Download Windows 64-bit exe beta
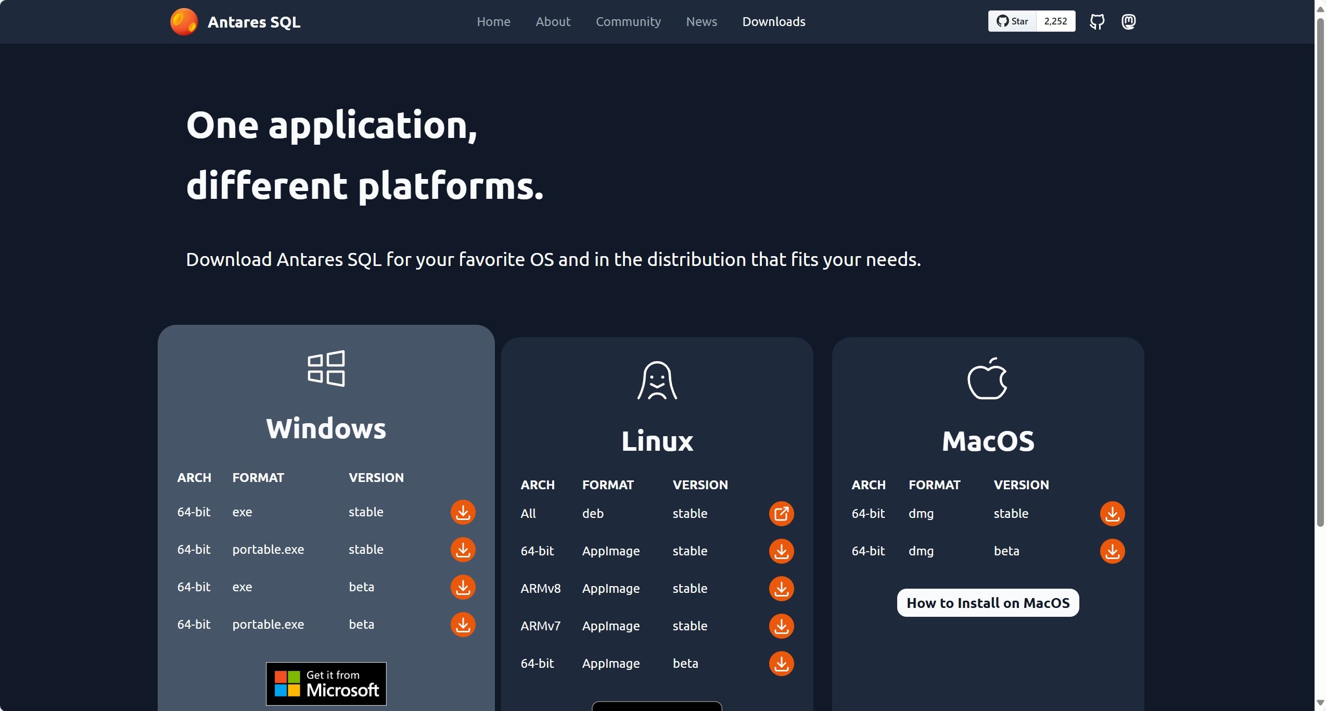The image size is (1326, 711). 463,587
